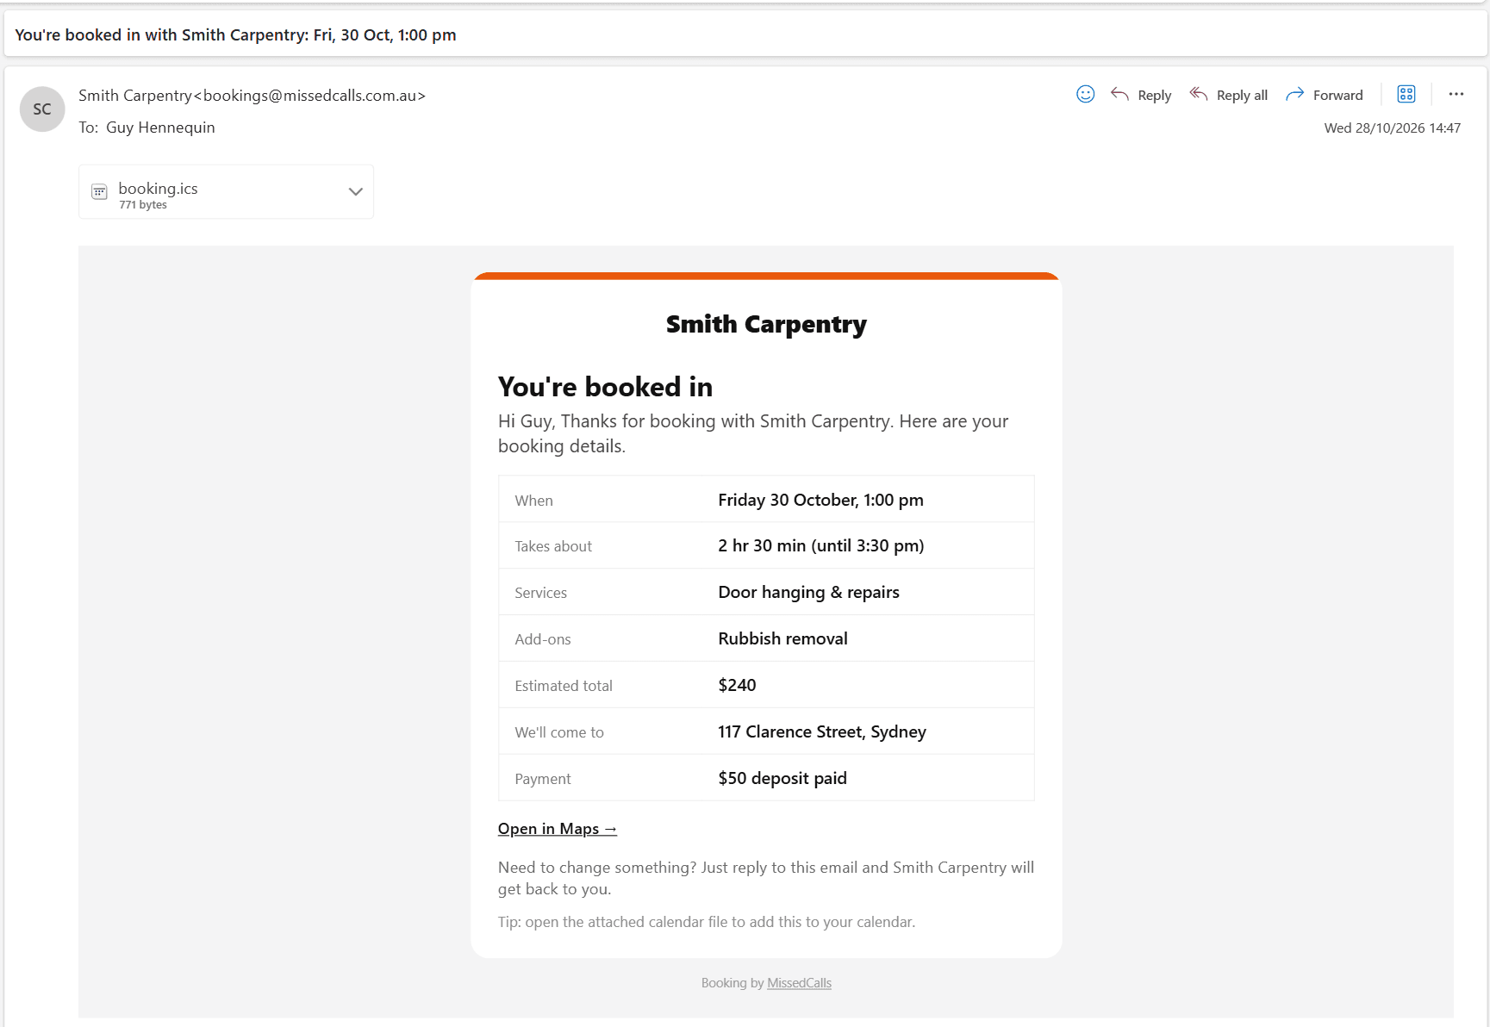
Task: Click the Reply arrow icon
Action: coord(1119,94)
